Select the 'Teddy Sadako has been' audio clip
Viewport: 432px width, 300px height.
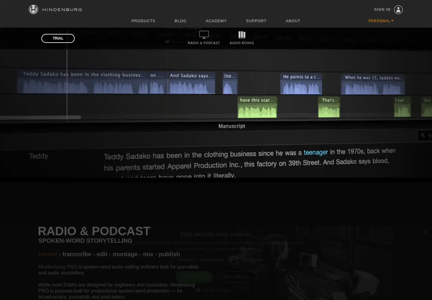(x=82, y=82)
